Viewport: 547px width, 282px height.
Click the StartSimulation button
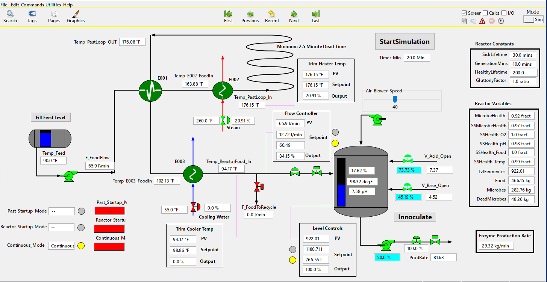405,42
